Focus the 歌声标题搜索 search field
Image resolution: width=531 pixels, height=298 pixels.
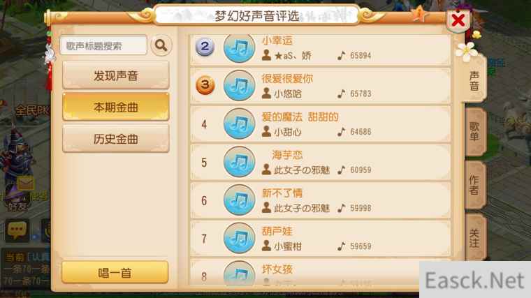pos(103,45)
